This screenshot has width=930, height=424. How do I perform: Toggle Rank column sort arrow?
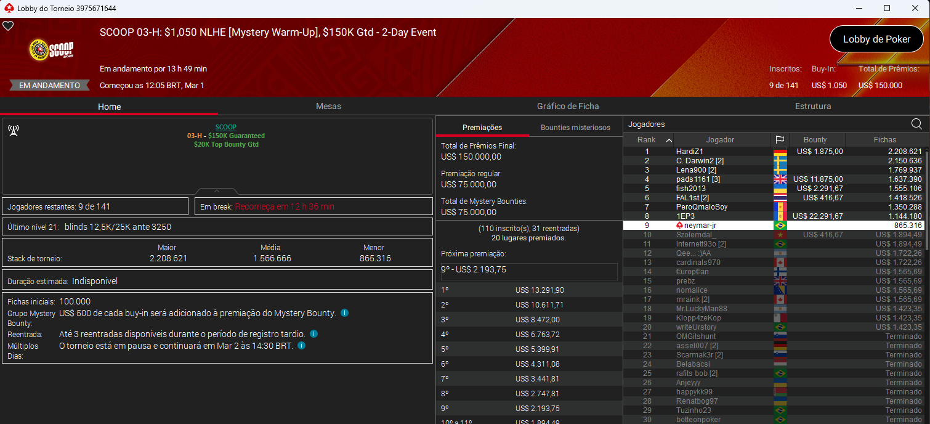pos(668,140)
